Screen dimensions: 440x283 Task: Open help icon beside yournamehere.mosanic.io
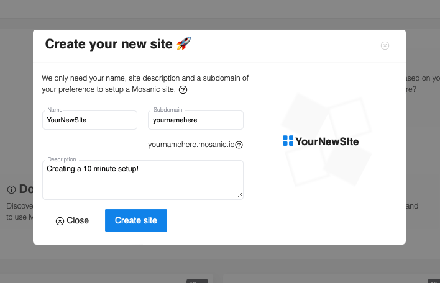tap(239, 145)
